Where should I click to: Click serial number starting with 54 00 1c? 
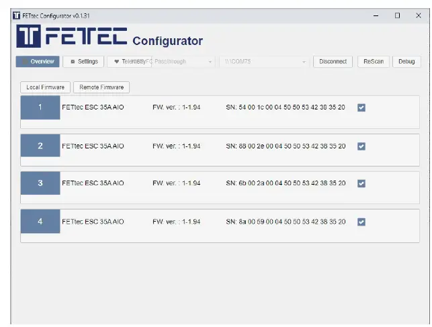tap(286, 107)
